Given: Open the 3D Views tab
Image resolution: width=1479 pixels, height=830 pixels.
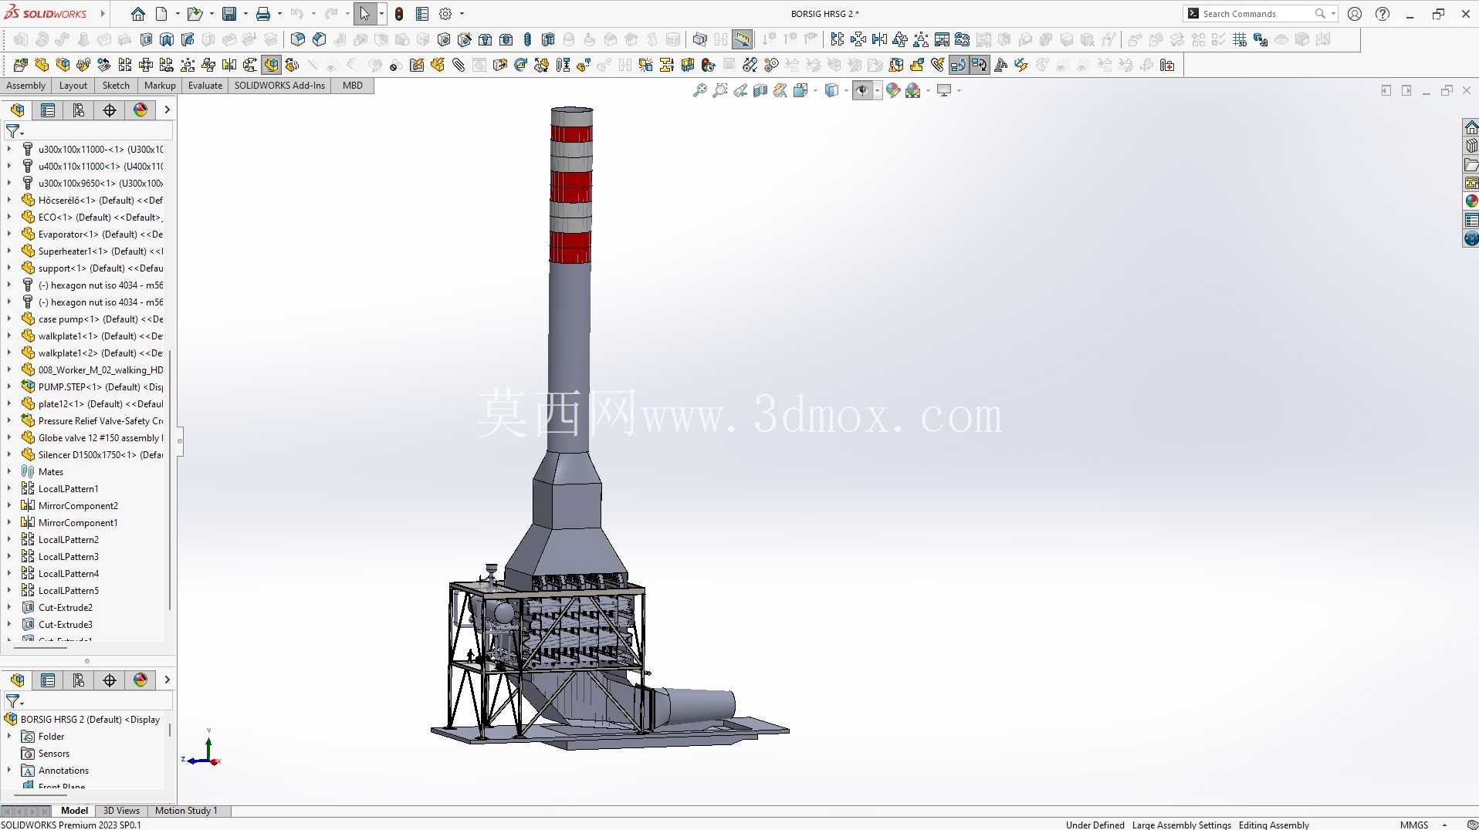Looking at the screenshot, I should (121, 811).
